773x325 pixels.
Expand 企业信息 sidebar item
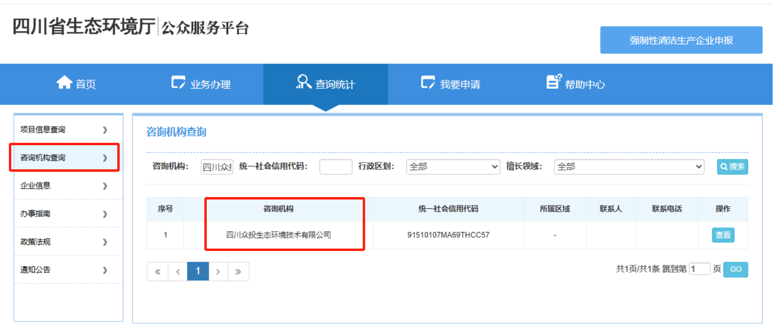click(64, 186)
